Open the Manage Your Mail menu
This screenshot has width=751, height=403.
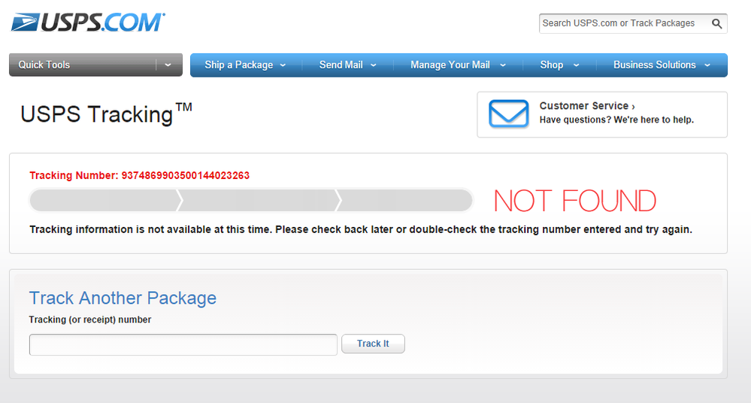450,65
